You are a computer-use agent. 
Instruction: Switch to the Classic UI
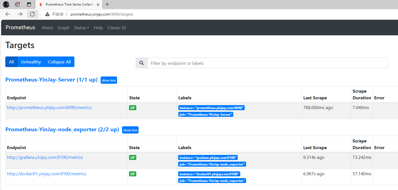[117, 28]
